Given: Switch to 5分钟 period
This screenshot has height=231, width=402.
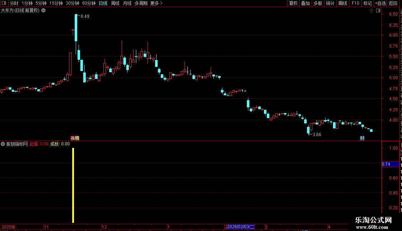Looking at the screenshot, I should pyautogui.click(x=41, y=3).
